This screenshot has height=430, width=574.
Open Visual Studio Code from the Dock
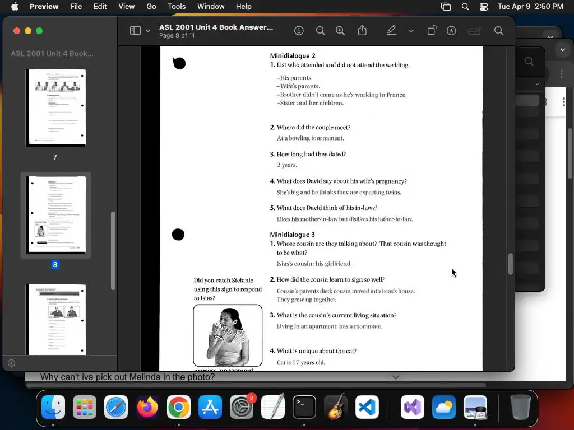coord(367,407)
